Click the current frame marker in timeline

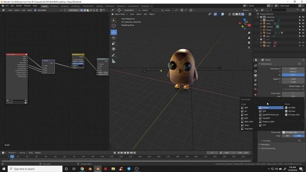[12, 156]
